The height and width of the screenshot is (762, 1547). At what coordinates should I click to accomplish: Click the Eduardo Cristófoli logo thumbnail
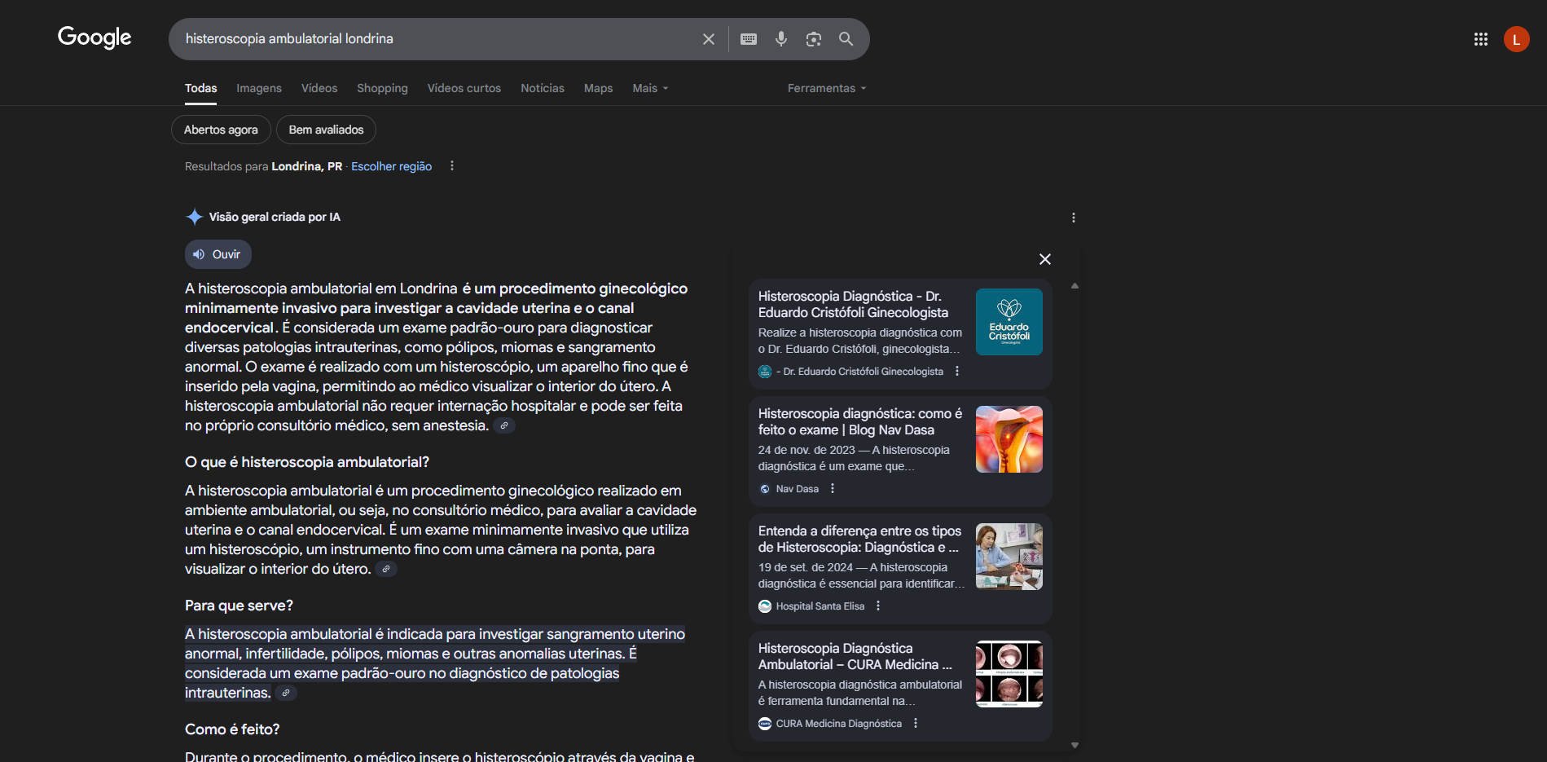tap(1009, 322)
